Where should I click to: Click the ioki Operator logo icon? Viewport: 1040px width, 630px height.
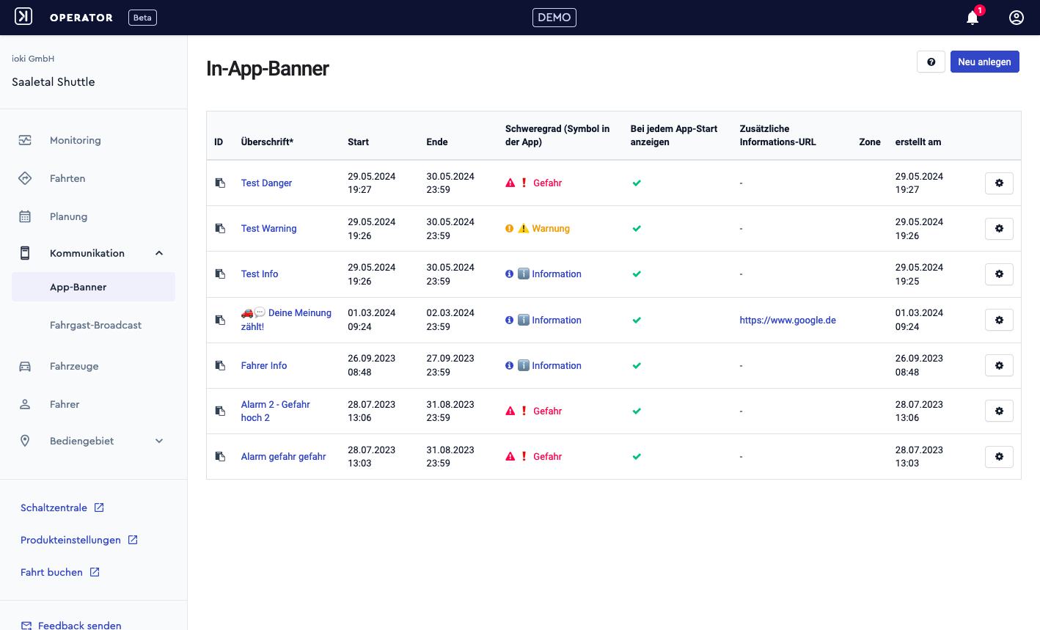(x=23, y=16)
